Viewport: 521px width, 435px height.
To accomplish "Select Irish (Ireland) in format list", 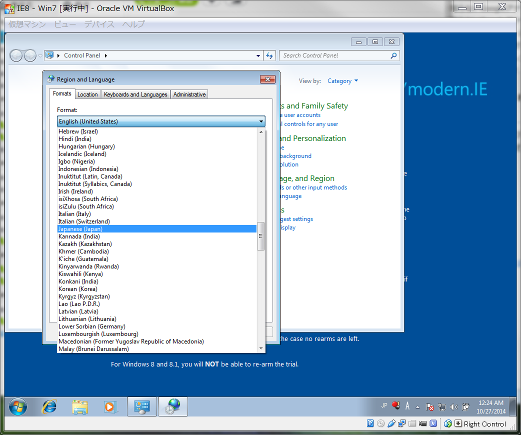I will point(157,191).
